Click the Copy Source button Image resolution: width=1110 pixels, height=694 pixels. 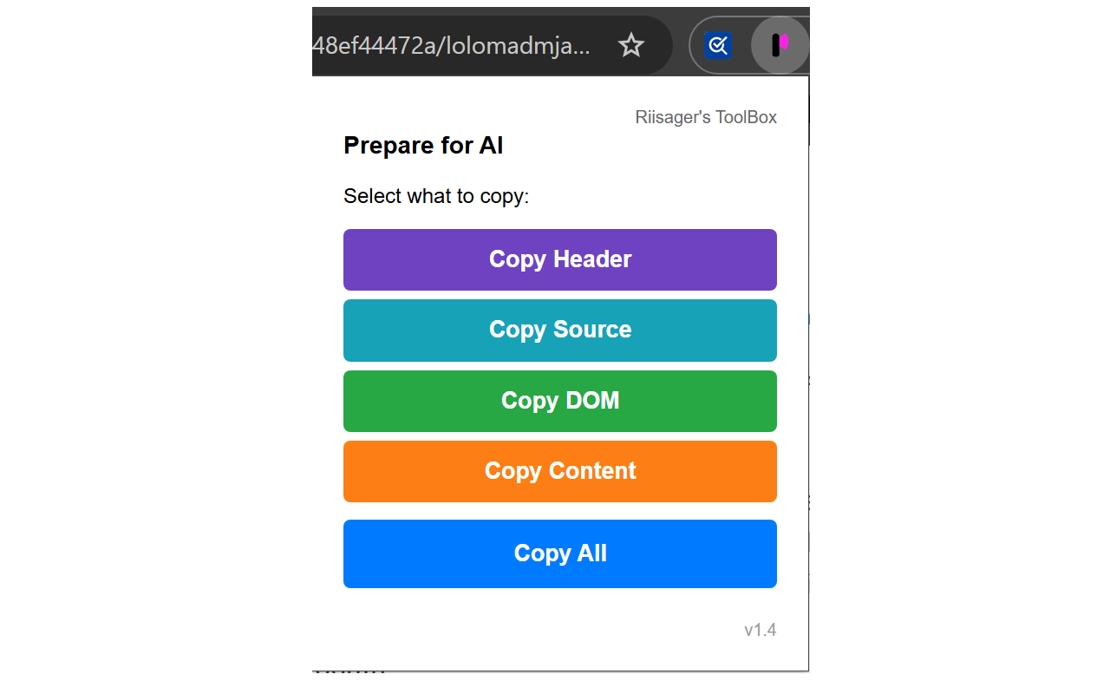[x=560, y=331]
